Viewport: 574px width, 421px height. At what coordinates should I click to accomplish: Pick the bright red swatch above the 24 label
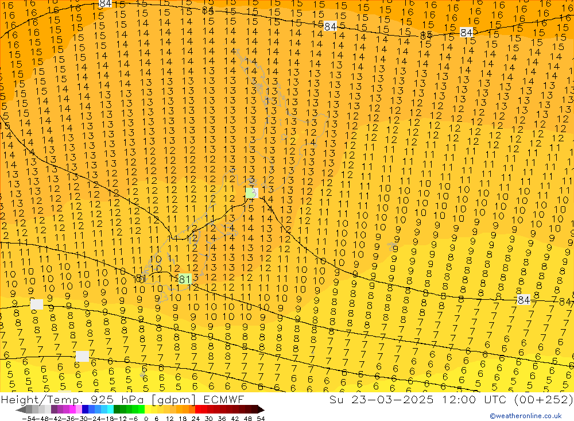198,410
